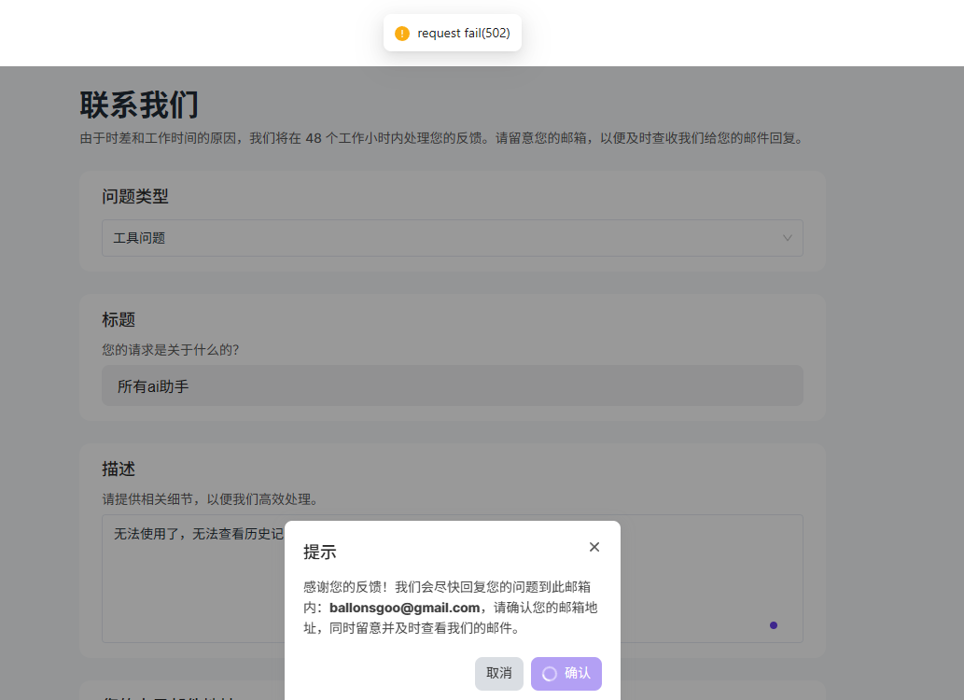Click the orange warning icon in toast
This screenshot has height=700, width=964.
pos(402,34)
